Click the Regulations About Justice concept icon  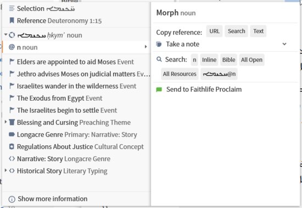(x=12, y=146)
